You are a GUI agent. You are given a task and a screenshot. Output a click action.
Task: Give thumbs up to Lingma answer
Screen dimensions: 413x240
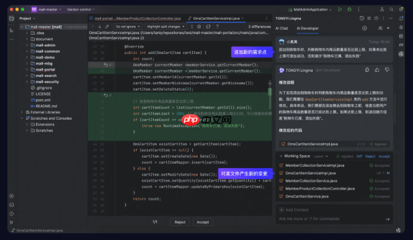click(x=377, y=70)
